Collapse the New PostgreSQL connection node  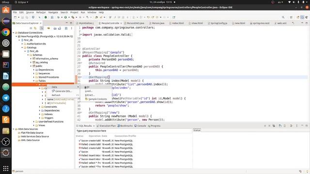(16, 37)
